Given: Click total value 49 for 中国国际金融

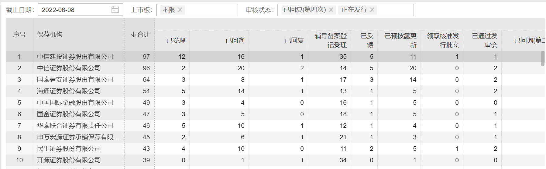Looking at the screenshot, I should click(146, 103).
